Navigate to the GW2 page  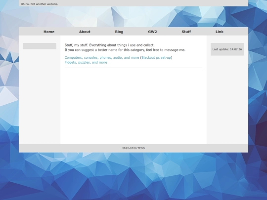click(152, 32)
